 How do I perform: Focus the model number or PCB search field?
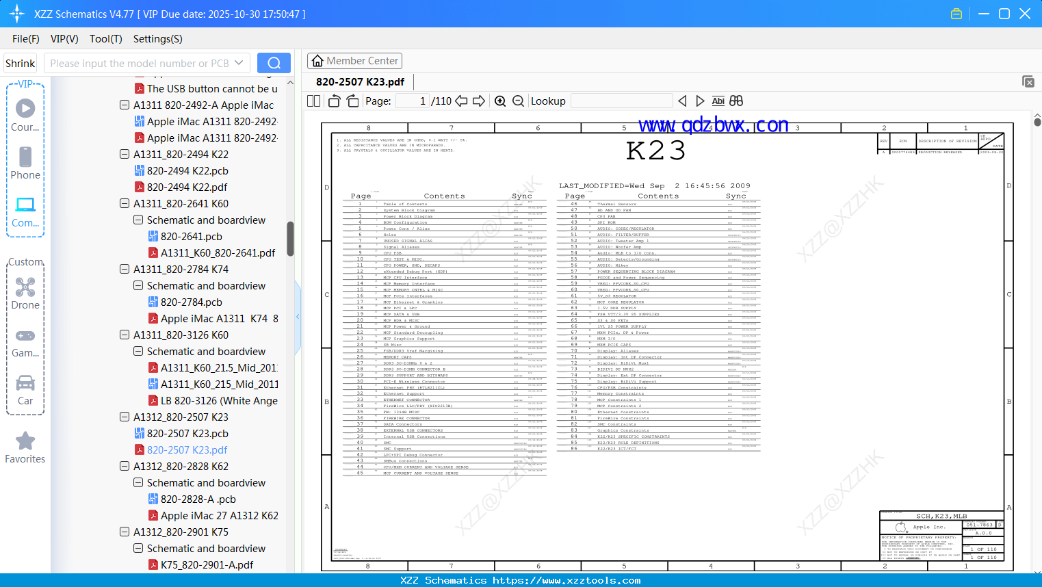pos(139,63)
